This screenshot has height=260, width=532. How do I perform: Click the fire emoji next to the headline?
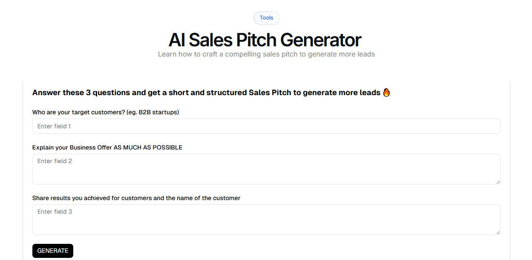386,92
